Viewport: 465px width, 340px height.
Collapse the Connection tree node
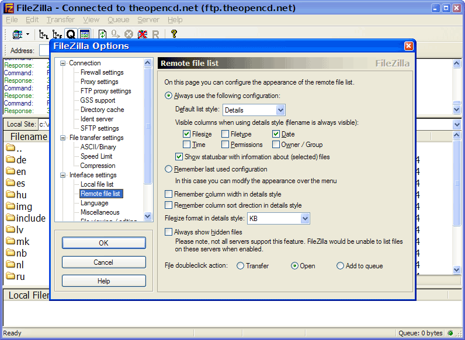[x=63, y=63]
